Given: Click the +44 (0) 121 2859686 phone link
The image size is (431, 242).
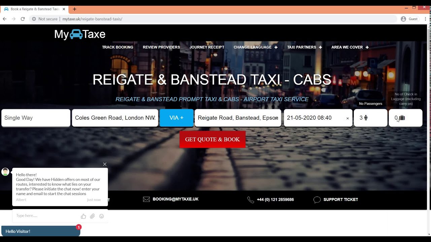Looking at the screenshot, I should 275,200.
